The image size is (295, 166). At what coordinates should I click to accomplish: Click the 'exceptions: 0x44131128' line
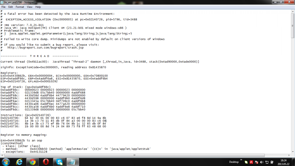25,152
